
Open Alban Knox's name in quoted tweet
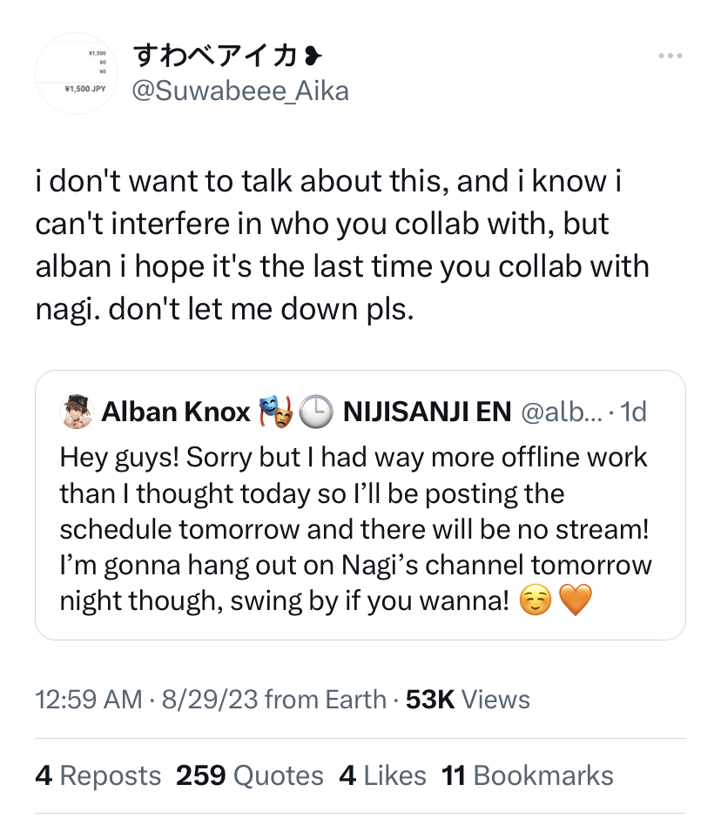point(176,412)
